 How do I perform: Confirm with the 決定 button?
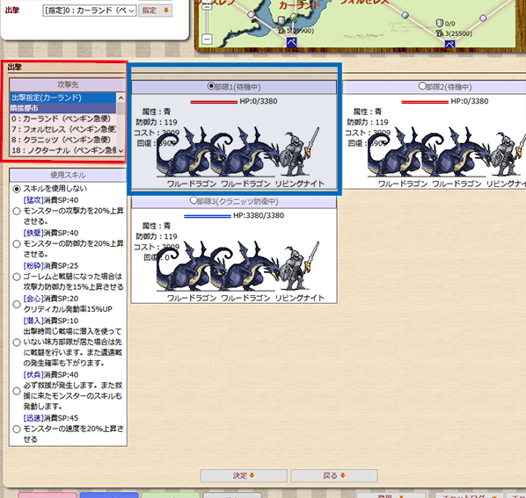[x=244, y=475]
